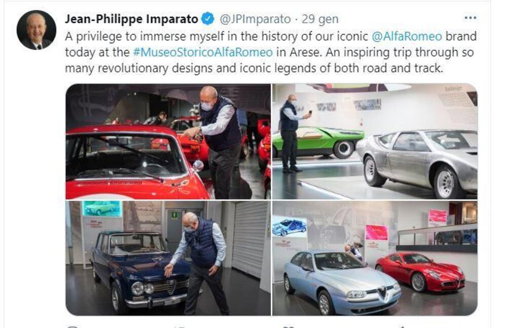The image size is (507, 328).
Task: Open photo of man photographing concept cars
Action: [x=375, y=141]
